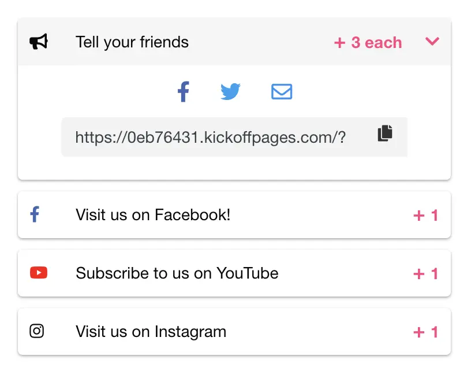Click the "+ 3 each" points label
The image size is (471, 378).
[368, 43]
